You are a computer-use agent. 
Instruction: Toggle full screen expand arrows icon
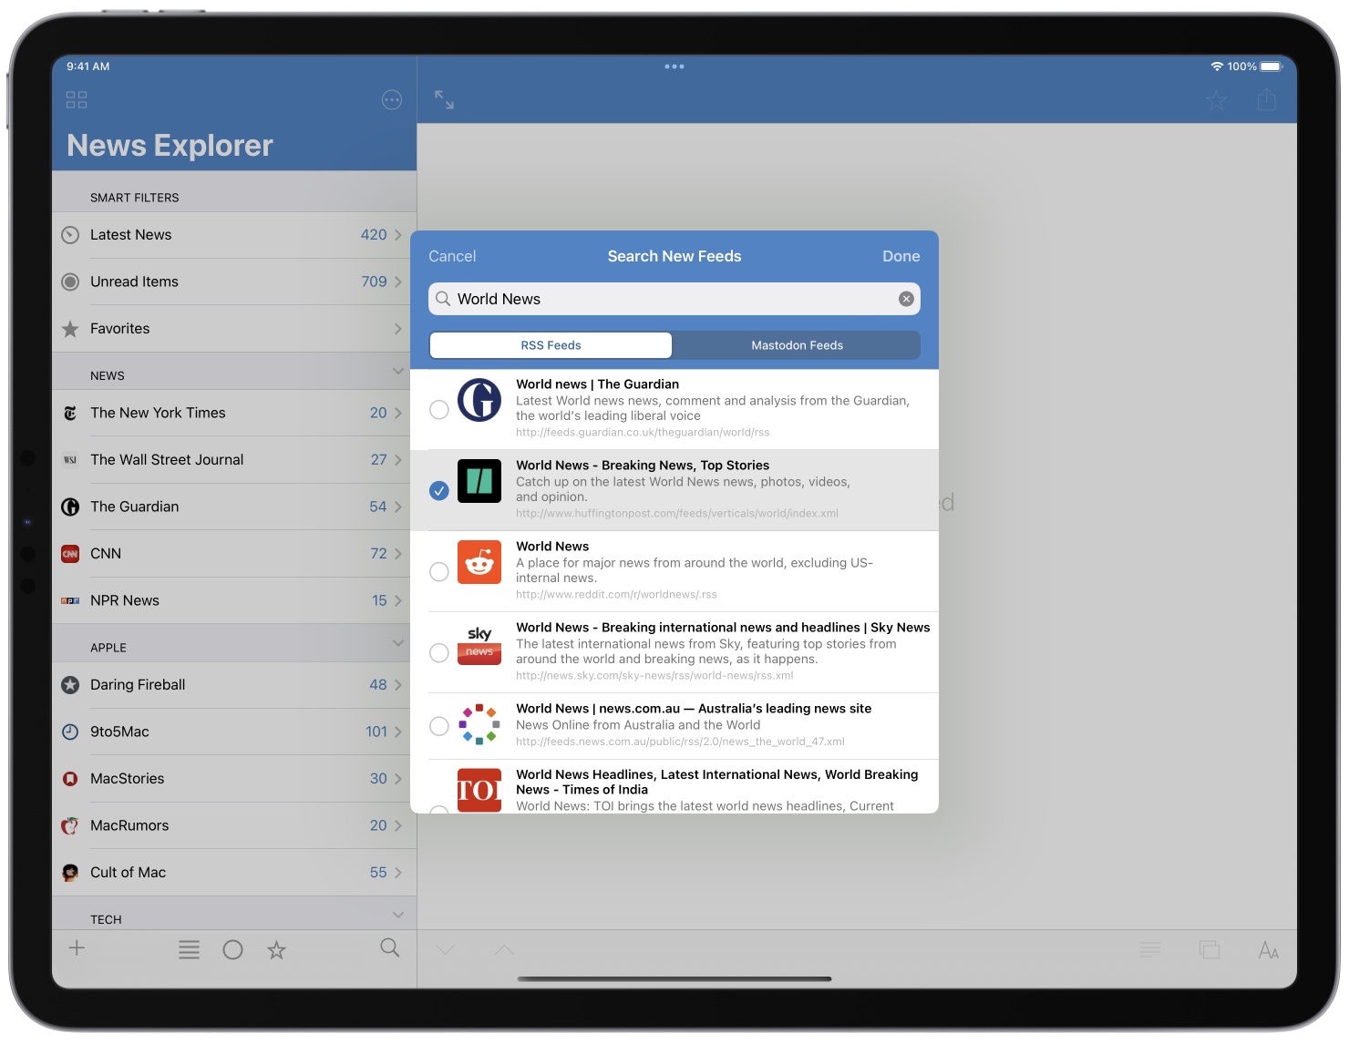coord(444,100)
